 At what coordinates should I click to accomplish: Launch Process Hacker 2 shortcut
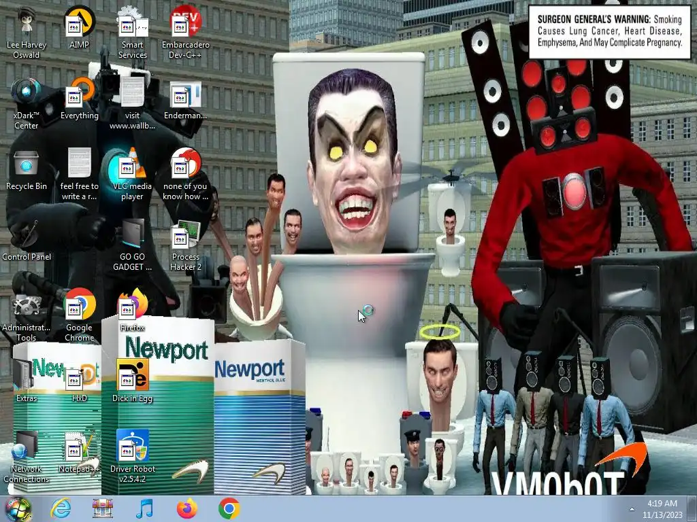click(x=185, y=245)
